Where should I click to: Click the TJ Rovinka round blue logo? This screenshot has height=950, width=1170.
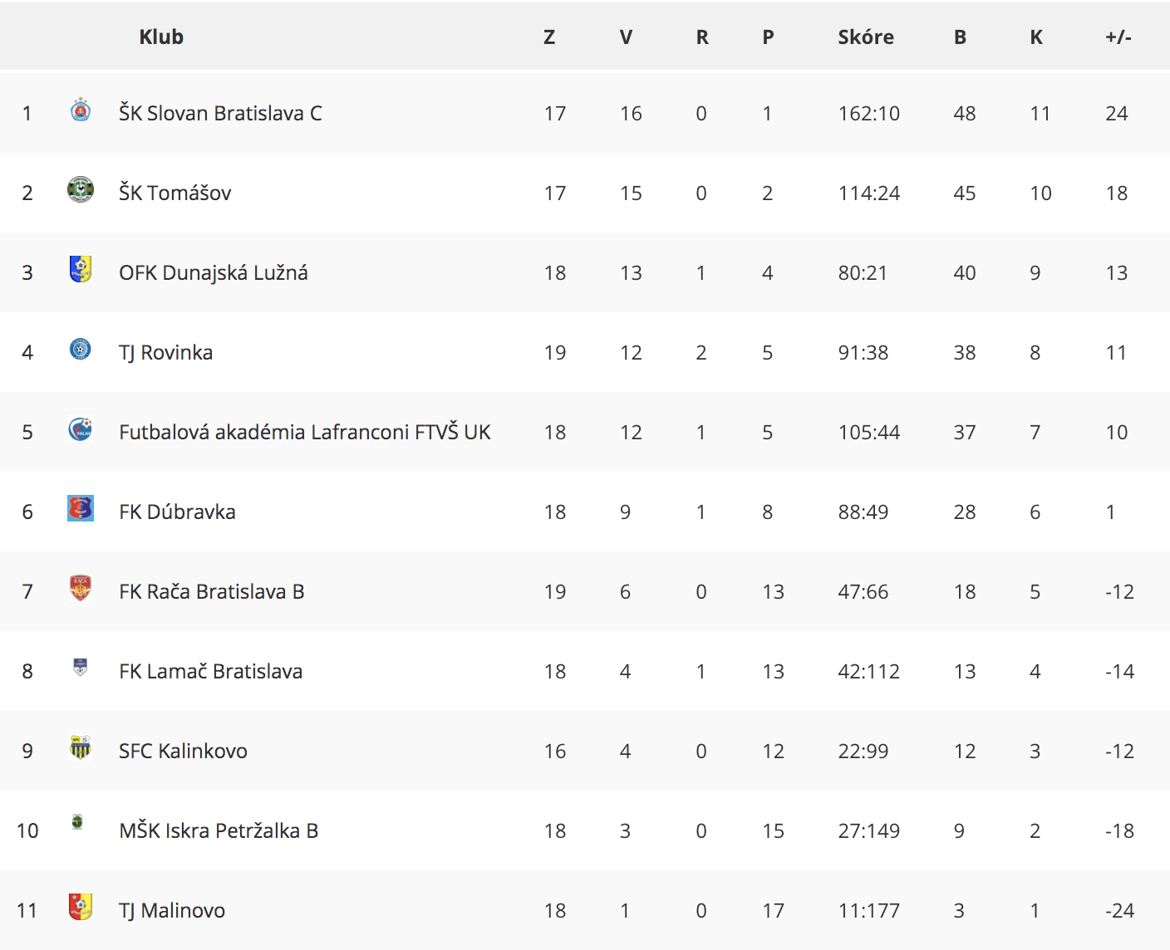point(81,350)
